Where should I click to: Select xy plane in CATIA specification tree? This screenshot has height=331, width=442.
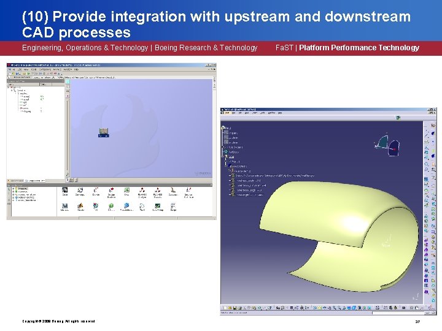[x=231, y=133]
